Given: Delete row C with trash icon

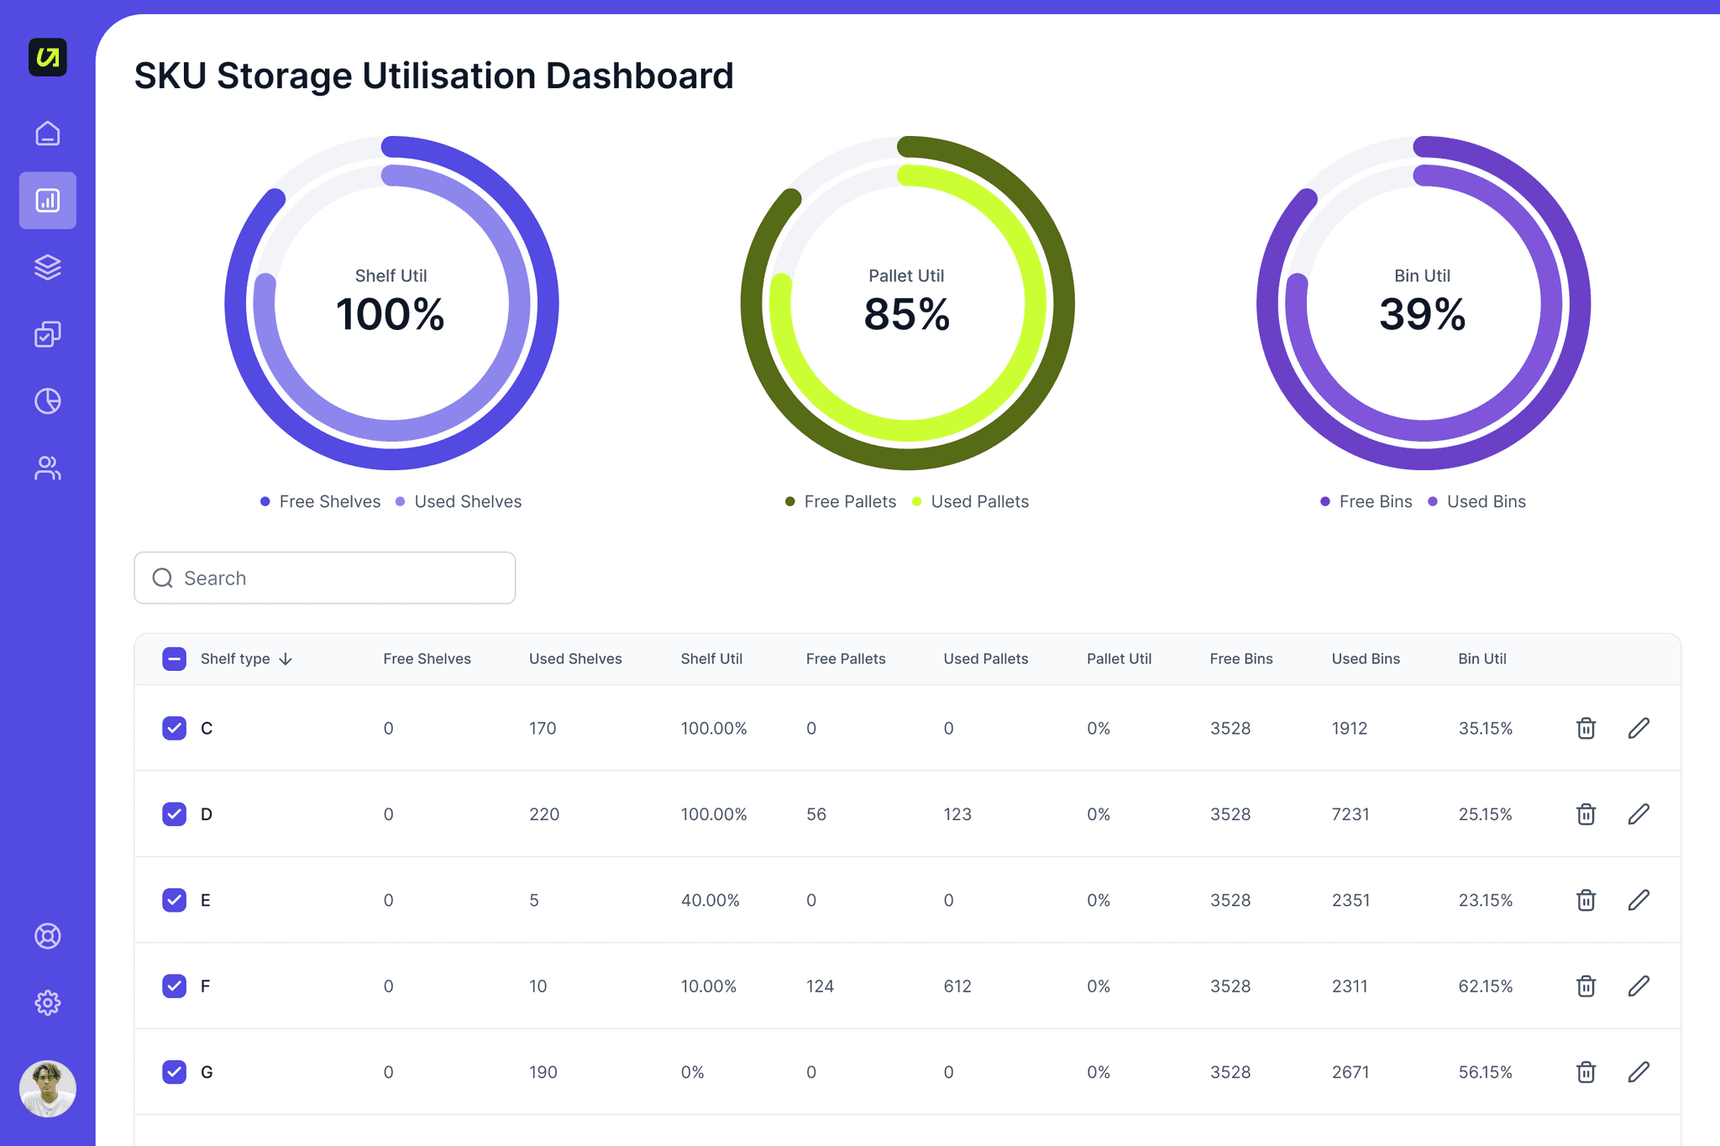Looking at the screenshot, I should point(1586,728).
